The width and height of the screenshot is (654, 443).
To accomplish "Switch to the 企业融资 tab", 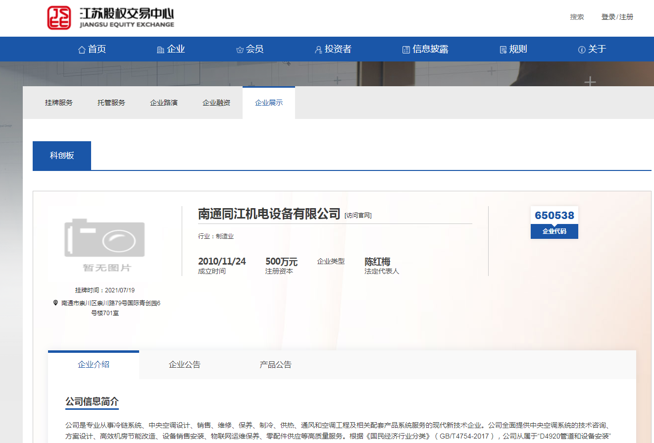I will pos(216,103).
